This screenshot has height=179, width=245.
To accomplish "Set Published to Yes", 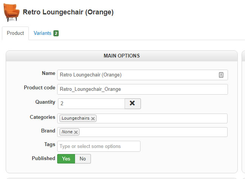I will pos(66,159).
